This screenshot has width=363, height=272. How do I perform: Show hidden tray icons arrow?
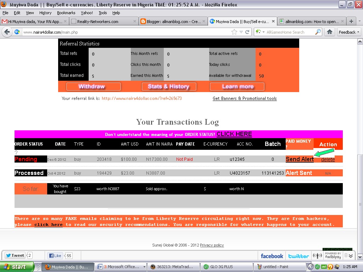(x=311, y=267)
